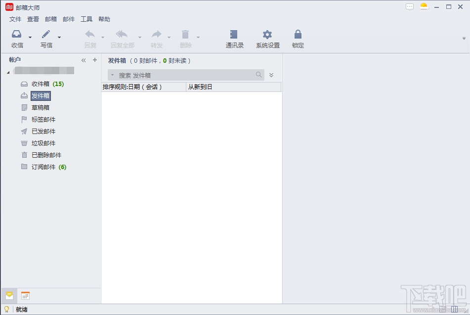Click the 发件箱 outbox icon

coord(24,96)
